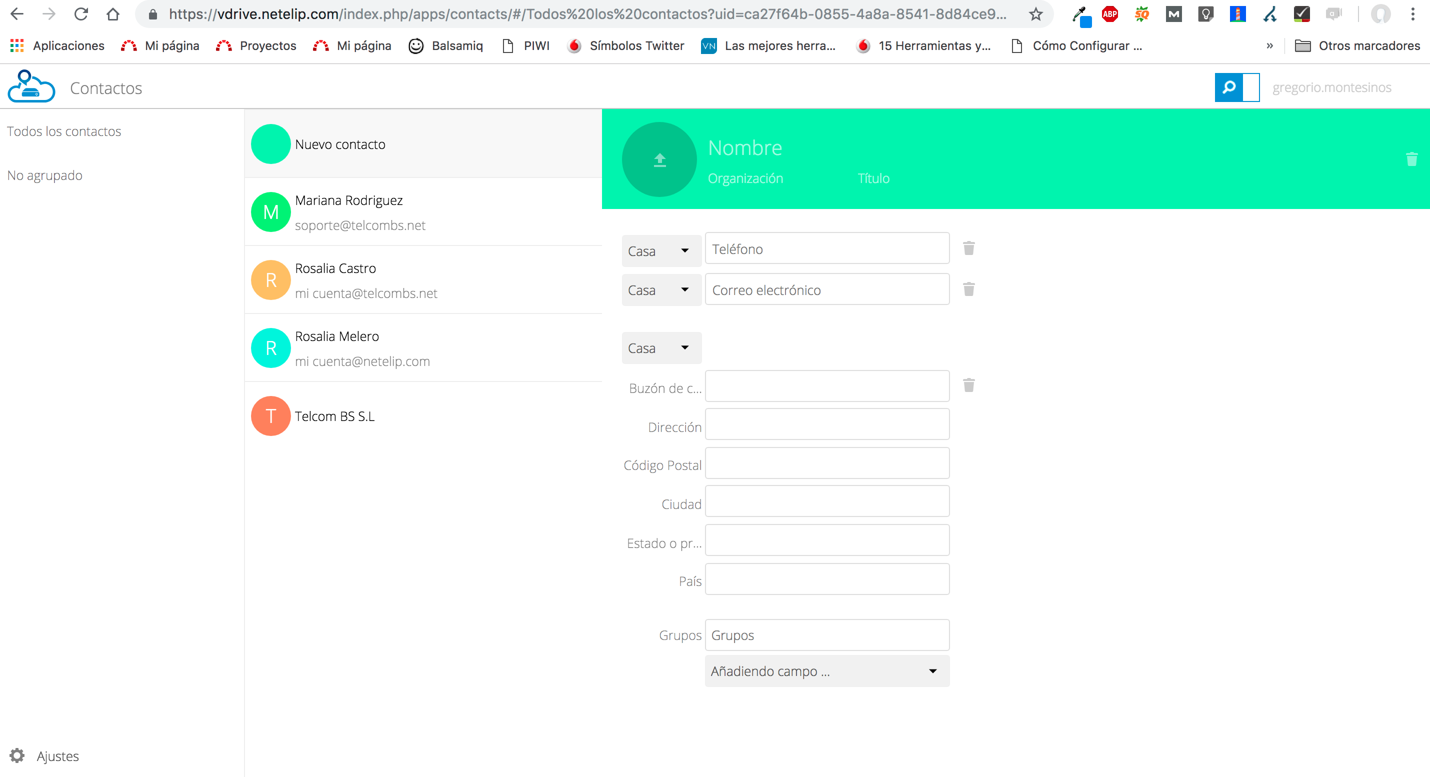Remove the Teléfono field with trash icon
The height and width of the screenshot is (777, 1430).
click(968, 248)
